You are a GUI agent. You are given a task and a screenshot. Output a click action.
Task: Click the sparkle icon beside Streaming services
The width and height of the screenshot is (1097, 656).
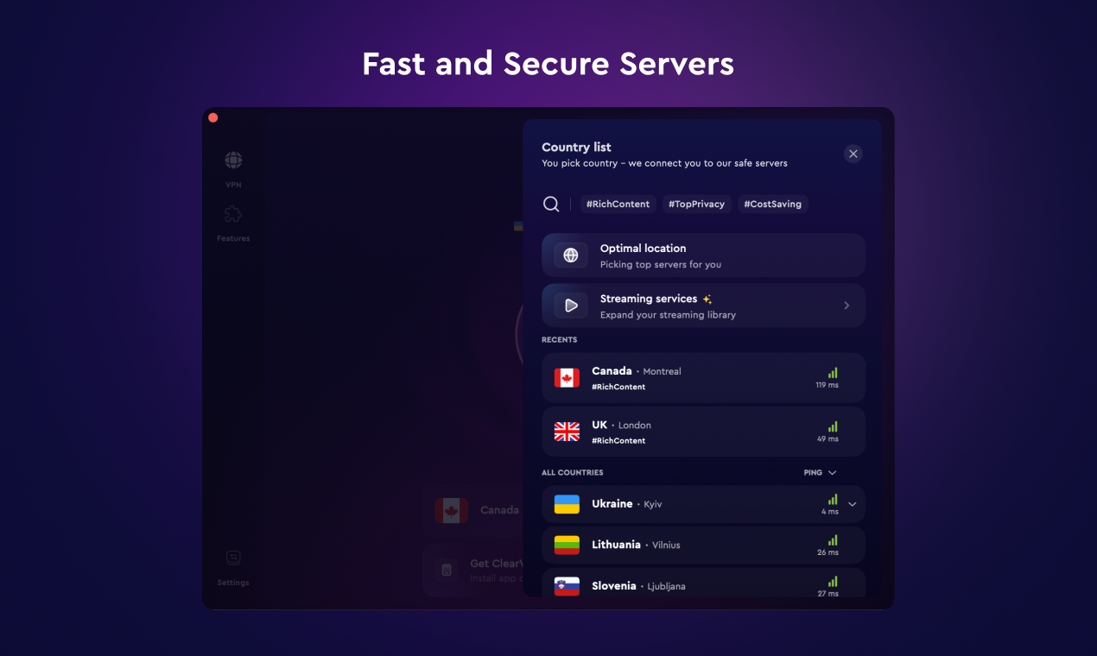707,300
